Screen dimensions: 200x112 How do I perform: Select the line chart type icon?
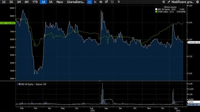(x=90, y=2)
